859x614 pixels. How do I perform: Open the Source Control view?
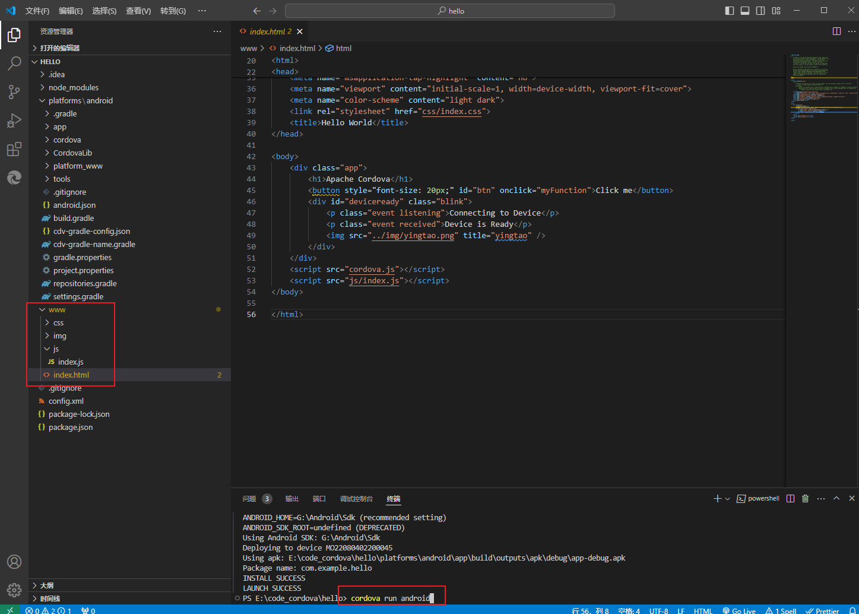click(x=14, y=91)
